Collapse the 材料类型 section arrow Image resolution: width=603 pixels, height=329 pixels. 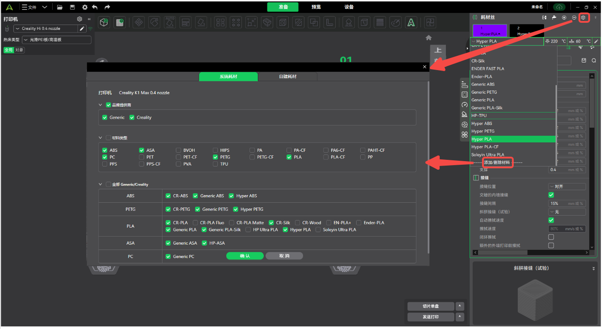tap(100, 138)
